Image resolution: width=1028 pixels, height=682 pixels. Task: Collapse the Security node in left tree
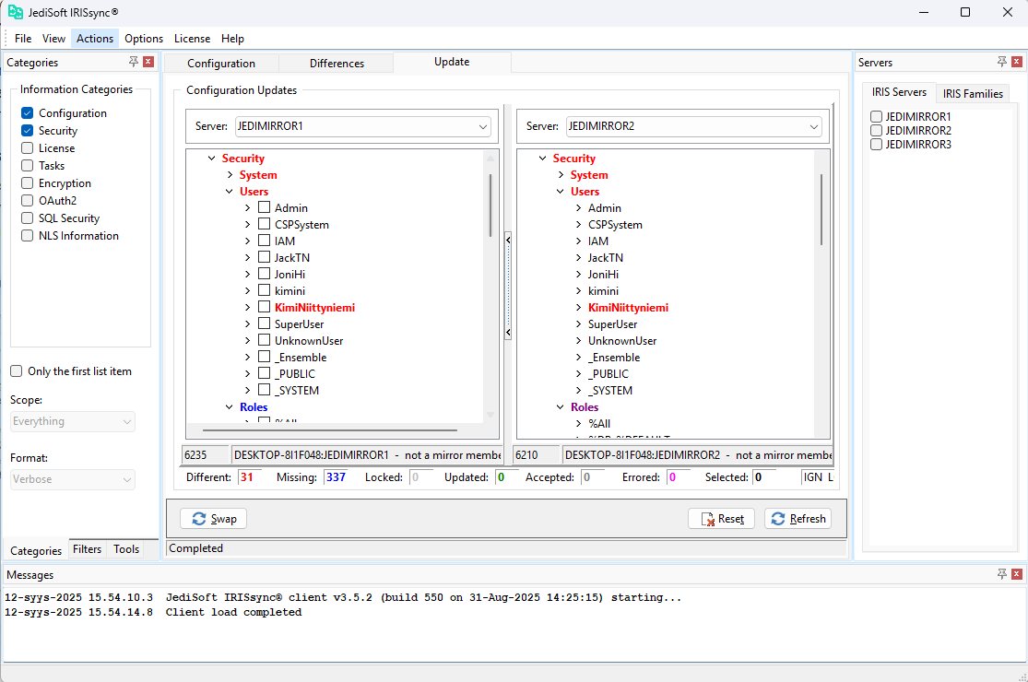click(212, 158)
